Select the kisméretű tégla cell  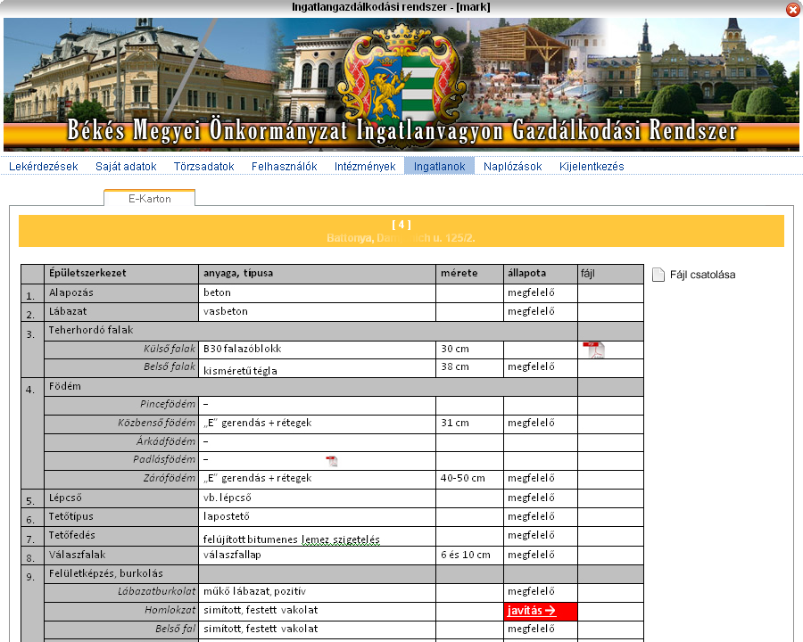(x=317, y=368)
